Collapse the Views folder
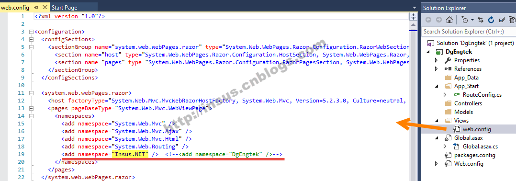Screen dimensions: 516x181 tap(437, 121)
